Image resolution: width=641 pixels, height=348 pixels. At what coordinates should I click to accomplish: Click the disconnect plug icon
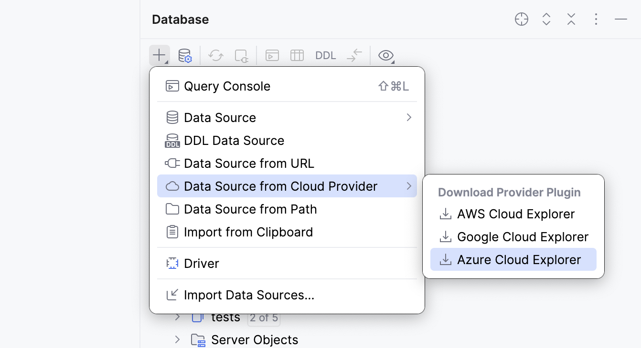[241, 55]
